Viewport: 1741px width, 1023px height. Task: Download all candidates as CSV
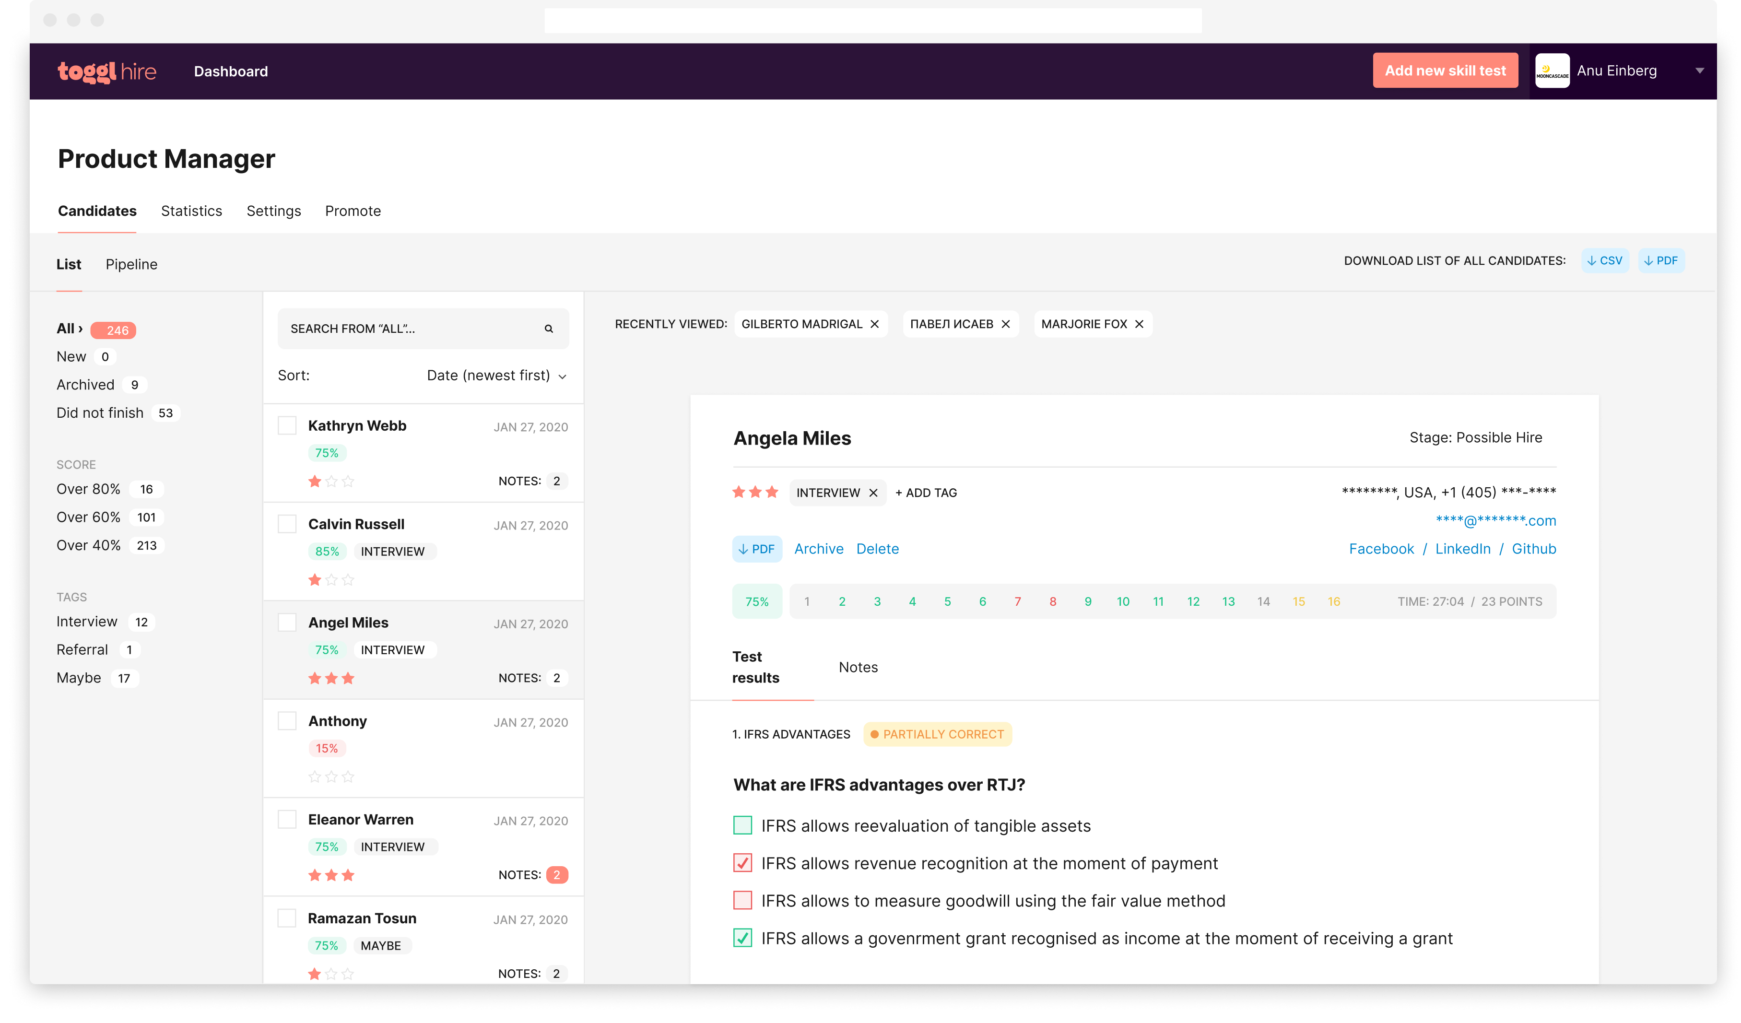pos(1605,260)
